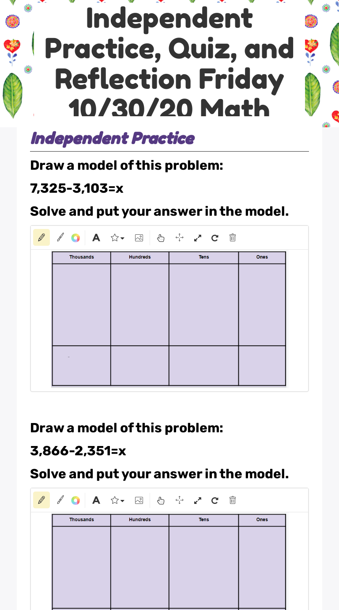This screenshot has height=610, width=339.
Task: Delete the drawing with the trash icon for 7,325-3,103
Action: coord(233,238)
